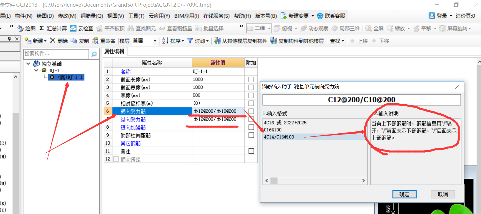Click the 重命名 rename icon
This screenshot has height=214, width=481.
(x=95, y=41)
